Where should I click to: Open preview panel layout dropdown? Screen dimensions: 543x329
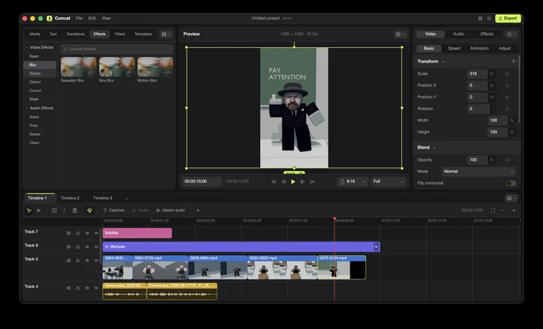[x=400, y=34]
